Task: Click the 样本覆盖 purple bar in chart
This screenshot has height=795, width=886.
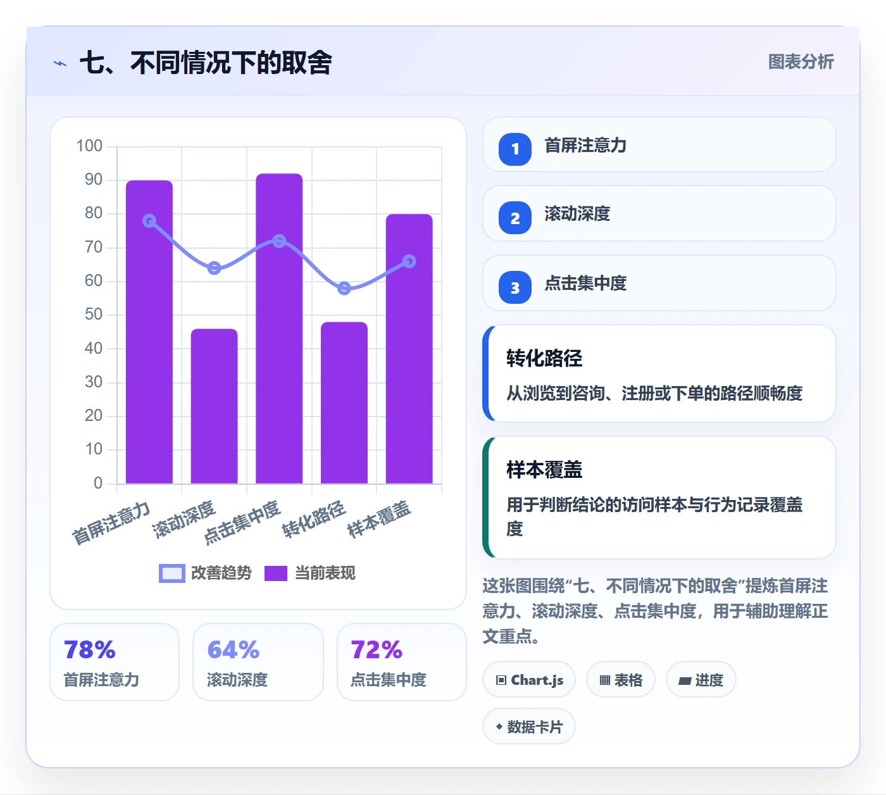Action: pyautogui.click(x=409, y=349)
